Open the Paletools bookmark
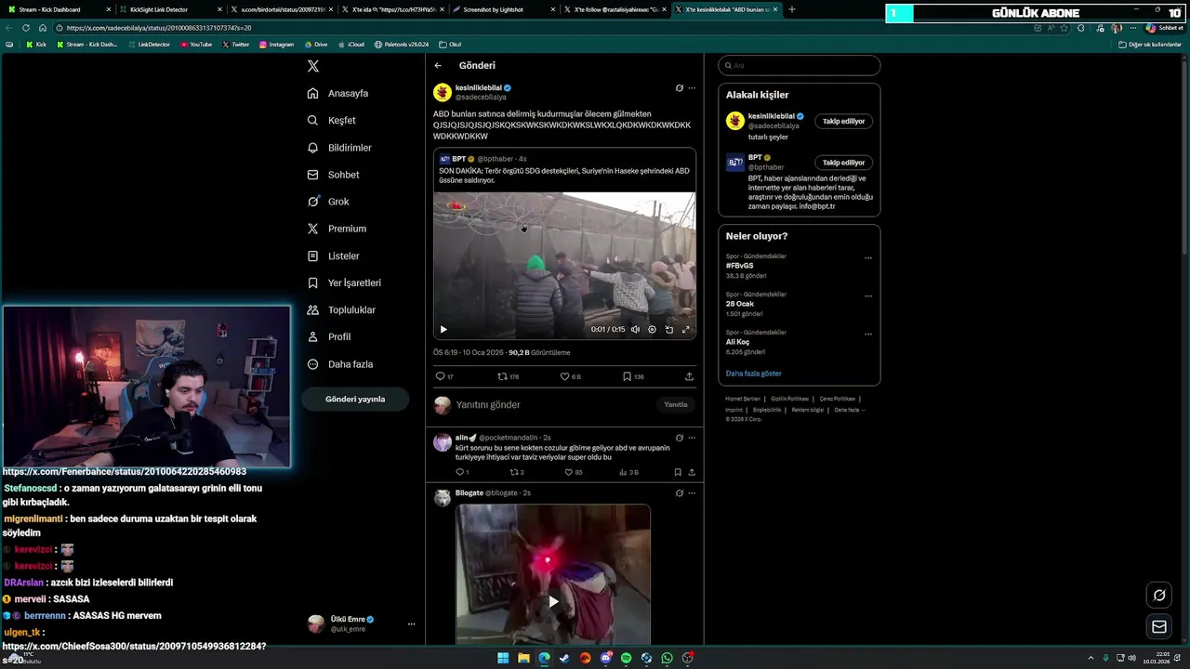1190x669 pixels. tap(402, 45)
